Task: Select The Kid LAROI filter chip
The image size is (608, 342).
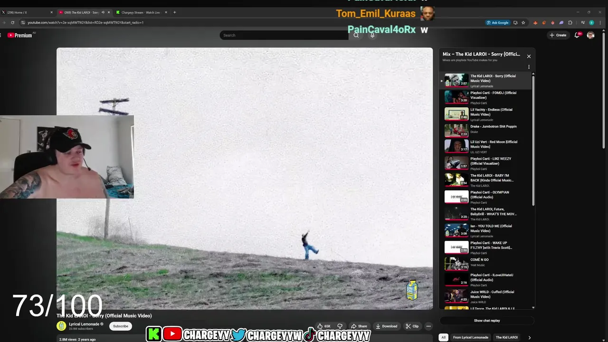Action: click(507, 337)
